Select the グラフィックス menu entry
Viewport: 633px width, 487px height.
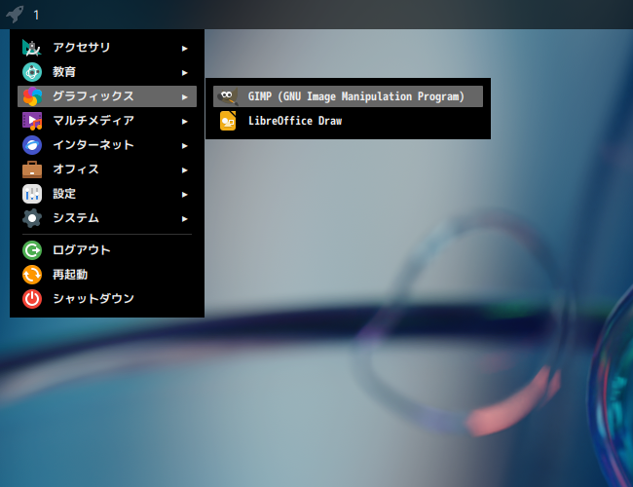107,96
